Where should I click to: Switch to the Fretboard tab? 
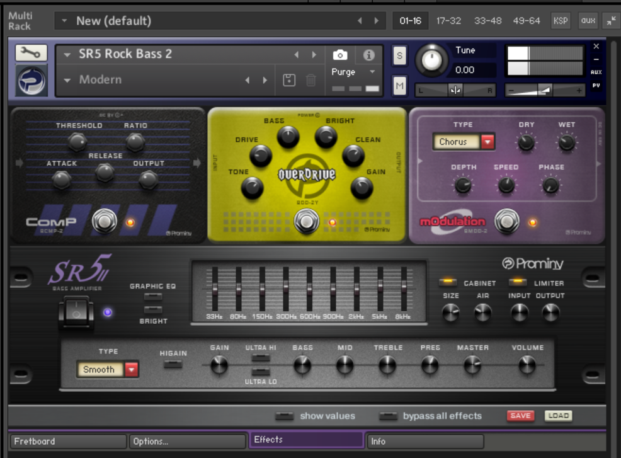69,442
